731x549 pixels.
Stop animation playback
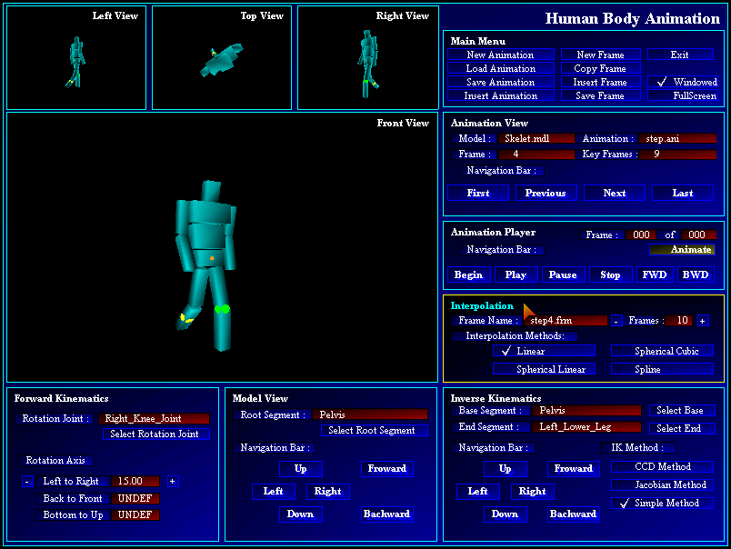(x=610, y=274)
